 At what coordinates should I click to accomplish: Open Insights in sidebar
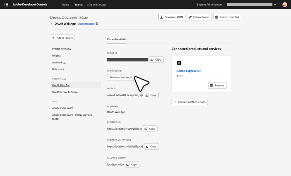pos(56,56)
